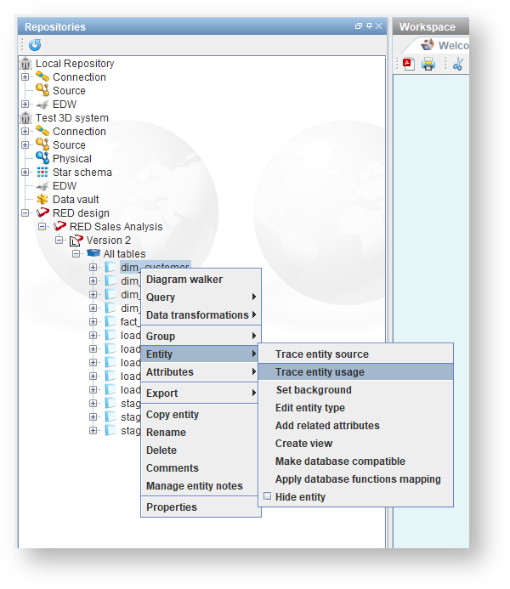Viewport: 510px width, 589px height.
Task: Select Diagram walker menu item
Action: (x=201, y=280)
